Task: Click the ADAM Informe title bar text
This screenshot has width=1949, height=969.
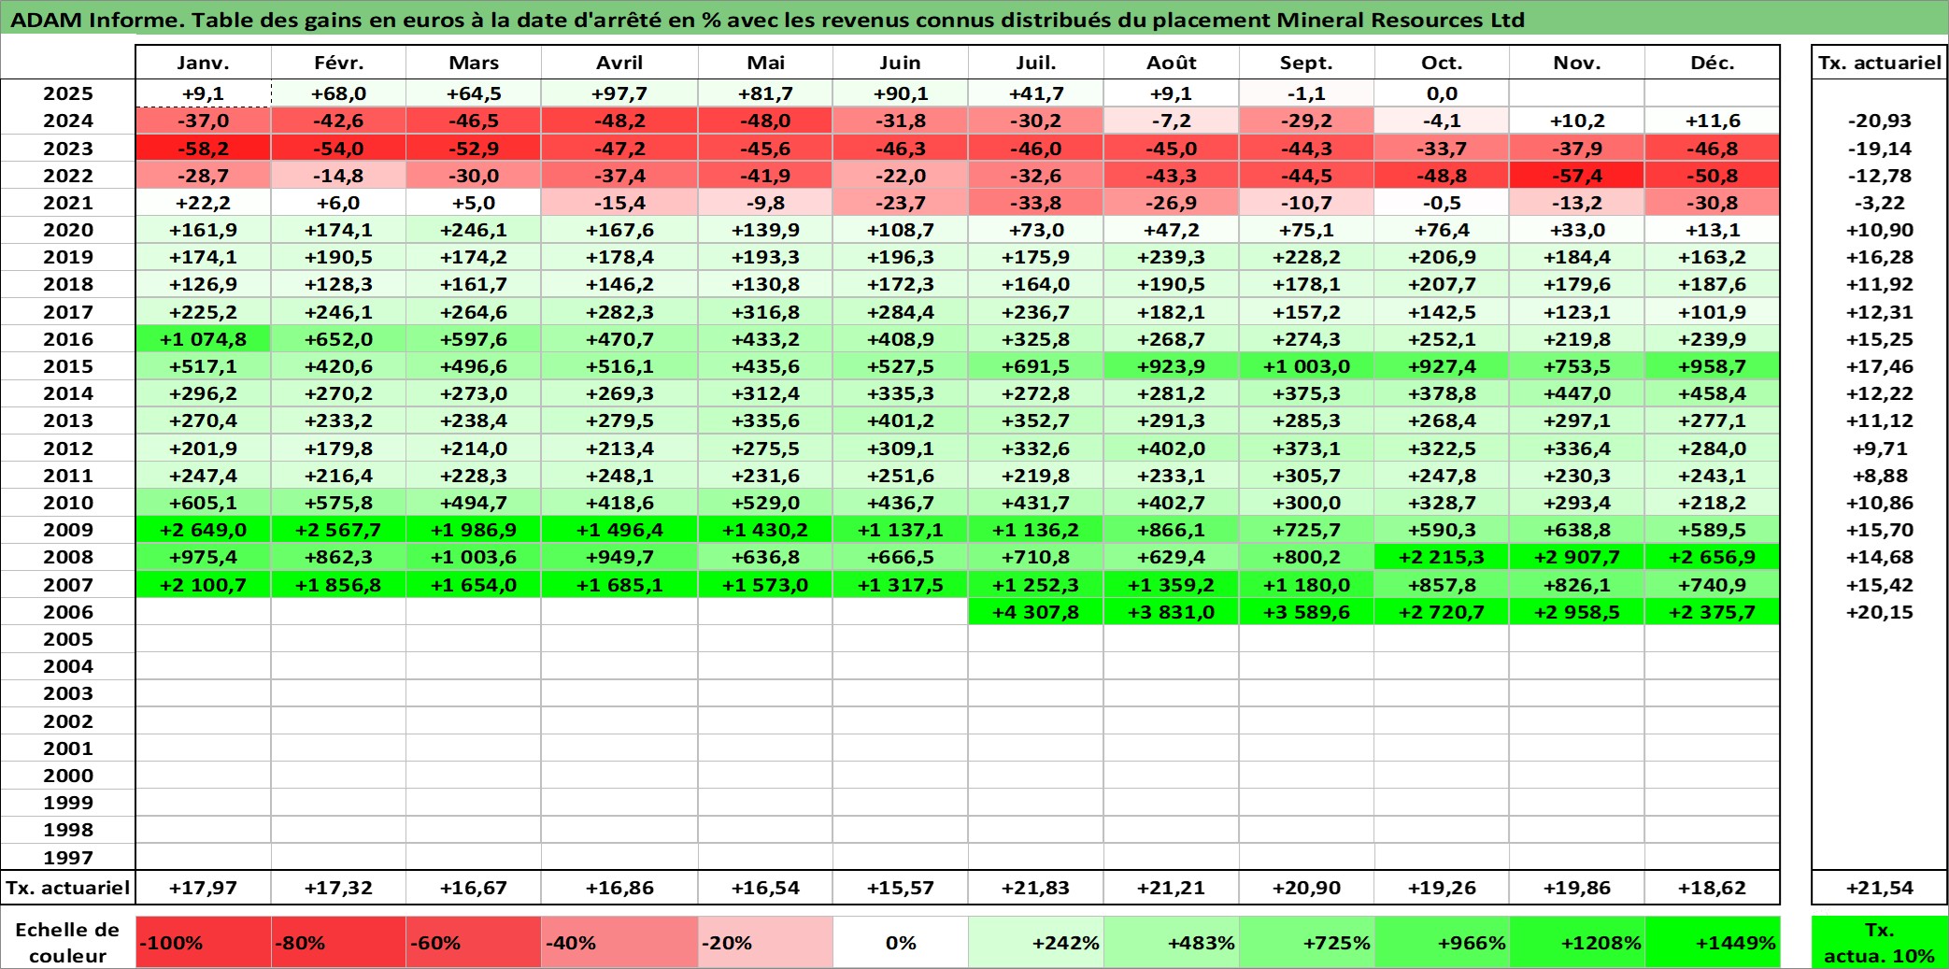Action: [x=766, y=20]
